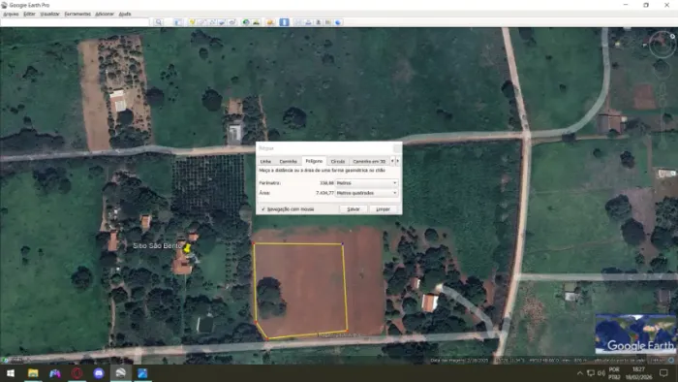Image resolution: width=678 pixels, height=382 pixels.
Task: Open Discord from the taskbar
Action: tap(99, 373)
